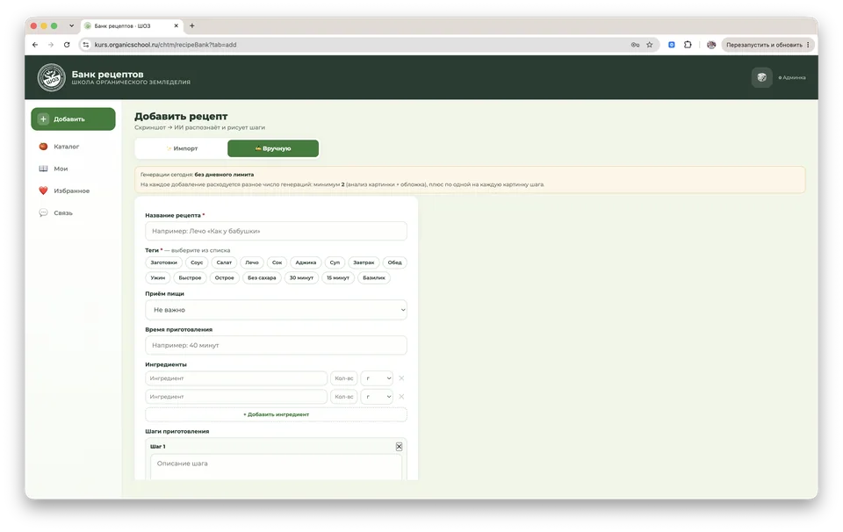Image resolution: width=843 pixels, height=532 pixels.
Task: Click Добавить ингредиент button
Action: click(276, 415)
